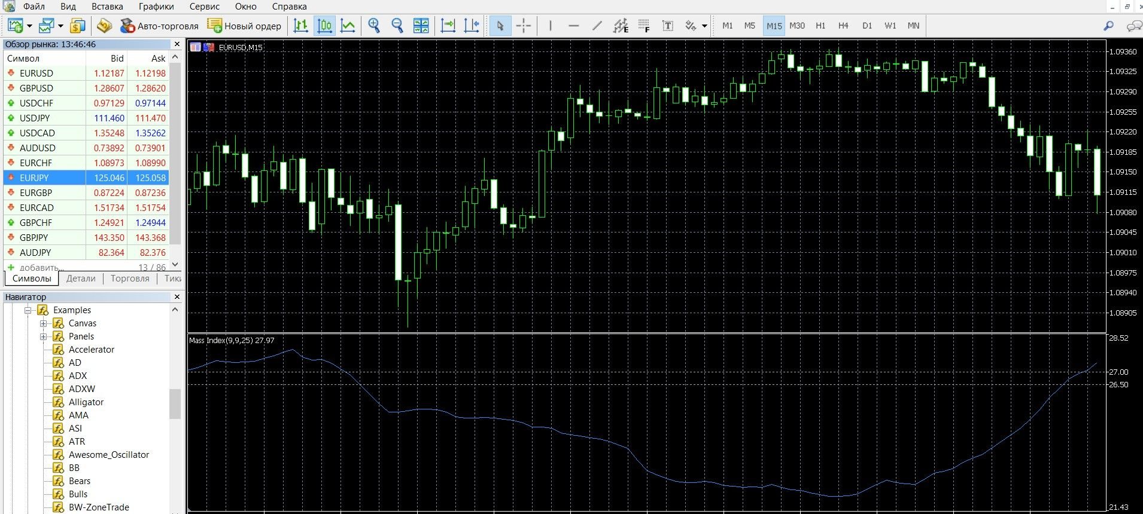Open the Графики menu
The width and height of the screenshot is (1143, 514).
[156, 7]
